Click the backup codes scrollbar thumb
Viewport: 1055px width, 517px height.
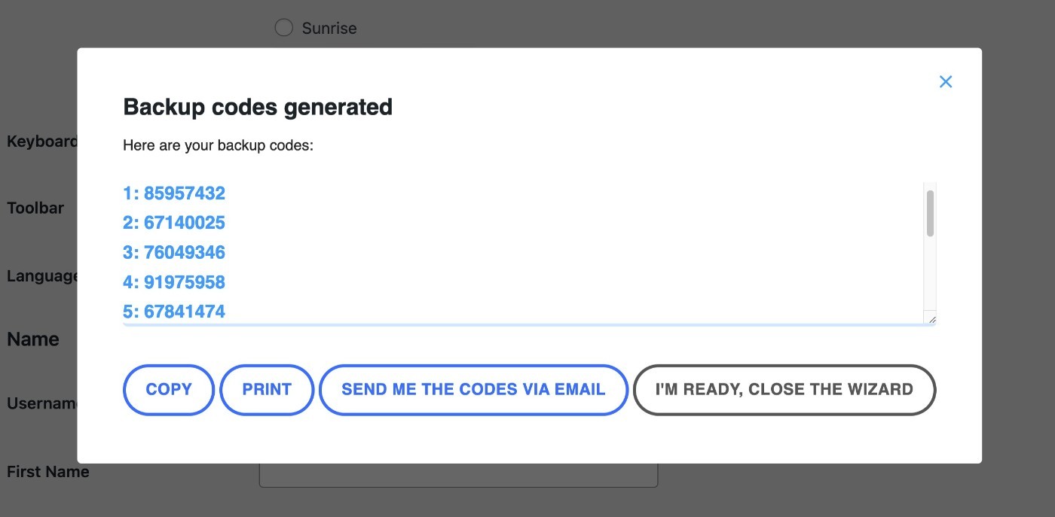point(930,214)
